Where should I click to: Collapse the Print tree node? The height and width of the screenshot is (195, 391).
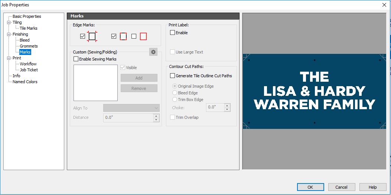tap(9, 58)
